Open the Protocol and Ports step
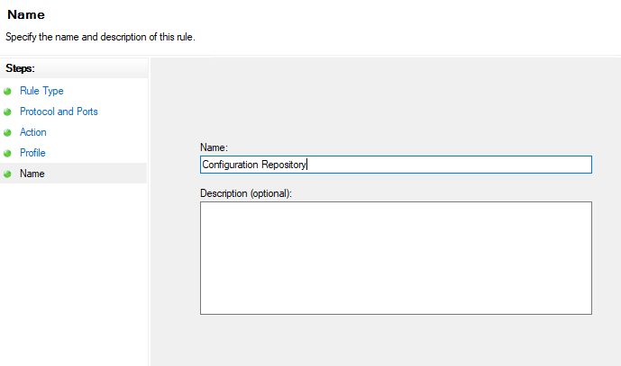Viewport: 621px width, 366px height. click(x=59, y=112)
